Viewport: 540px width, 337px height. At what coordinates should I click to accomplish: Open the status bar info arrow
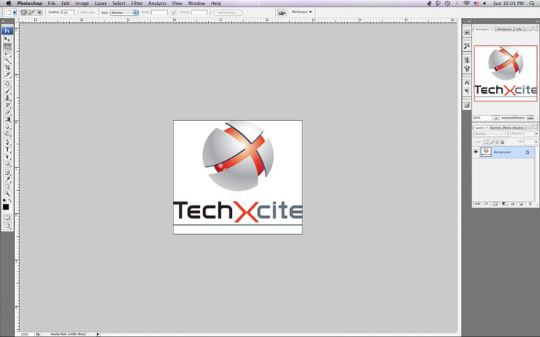98,334
